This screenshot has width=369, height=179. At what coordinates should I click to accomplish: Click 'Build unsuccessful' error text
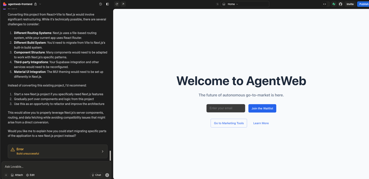point(28,154)
